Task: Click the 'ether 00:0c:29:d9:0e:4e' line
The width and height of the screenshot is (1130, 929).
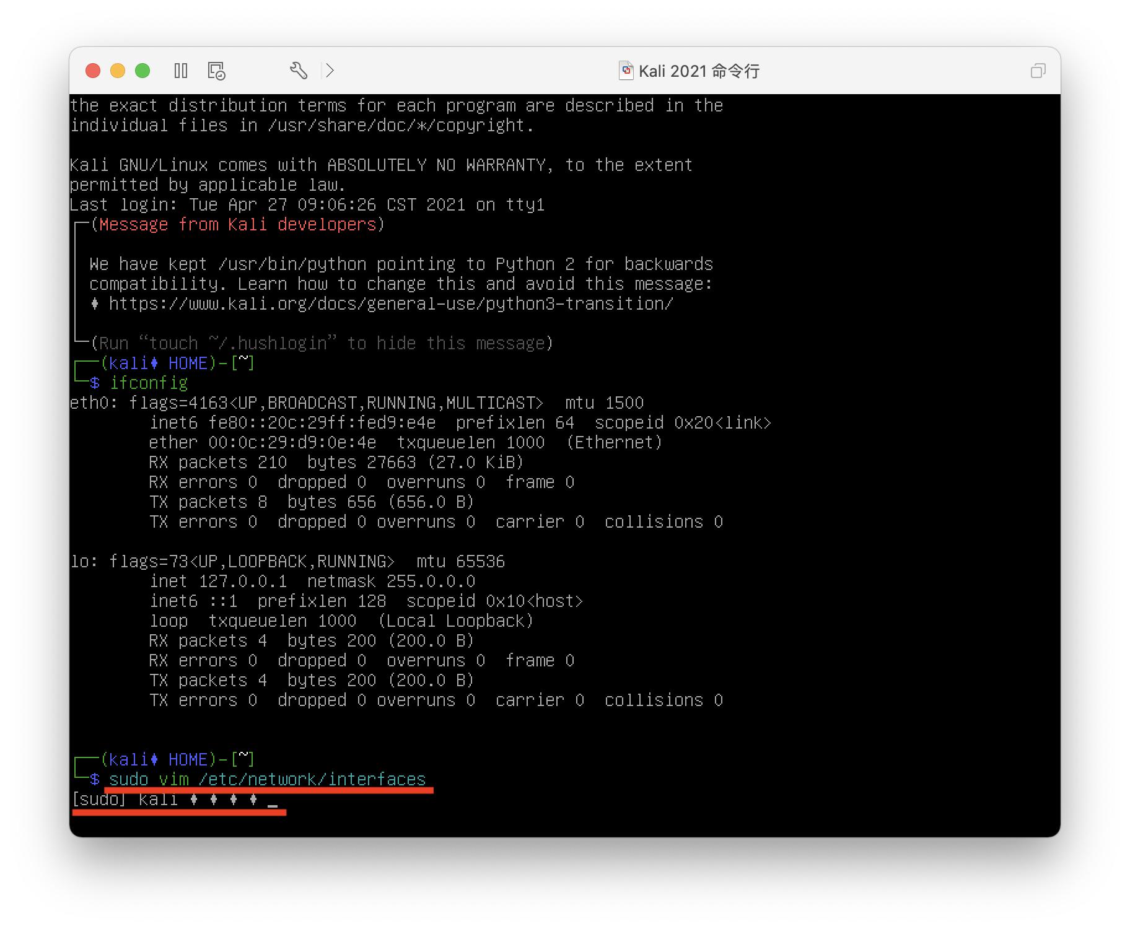Action: click(406, 442)
